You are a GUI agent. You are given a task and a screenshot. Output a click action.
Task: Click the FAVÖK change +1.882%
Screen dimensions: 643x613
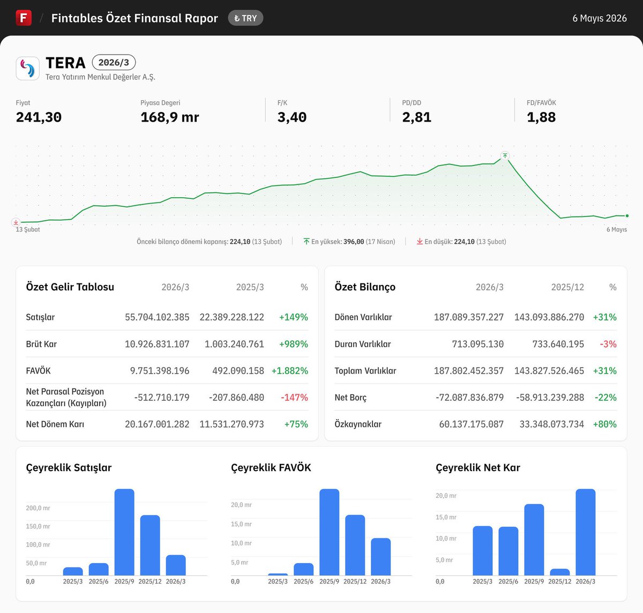point(290,371)
